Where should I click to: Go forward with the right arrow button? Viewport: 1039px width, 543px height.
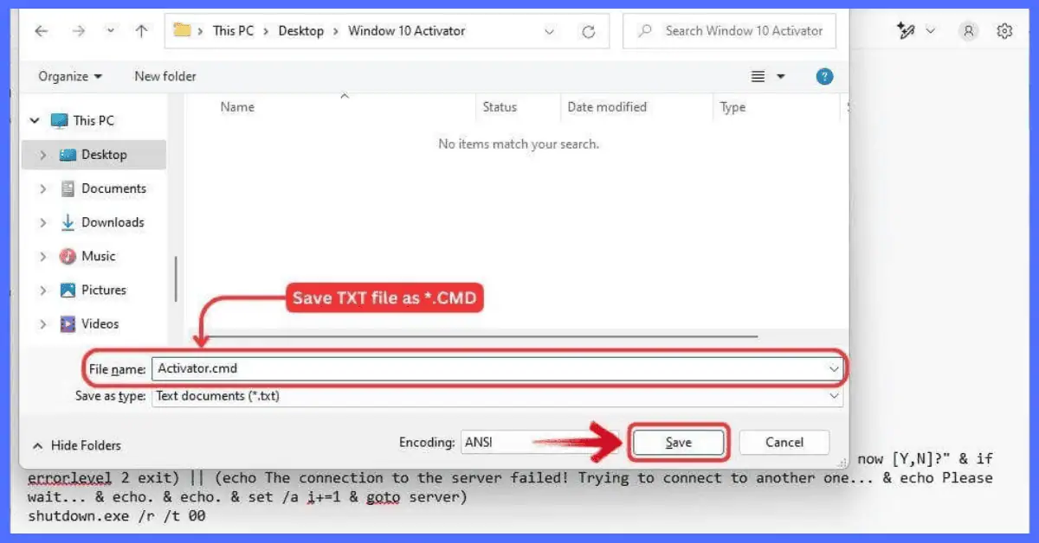point(79,31)
